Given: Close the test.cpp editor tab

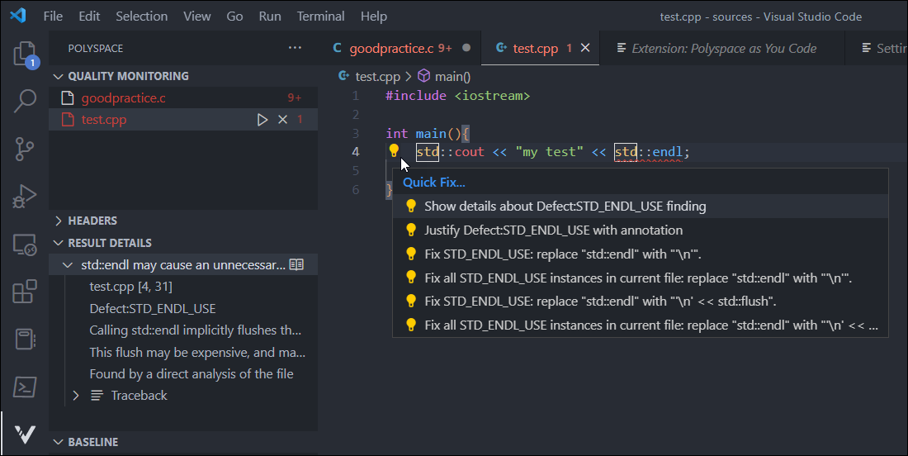Looking at the screenshot, I should [x=585, y=48].
